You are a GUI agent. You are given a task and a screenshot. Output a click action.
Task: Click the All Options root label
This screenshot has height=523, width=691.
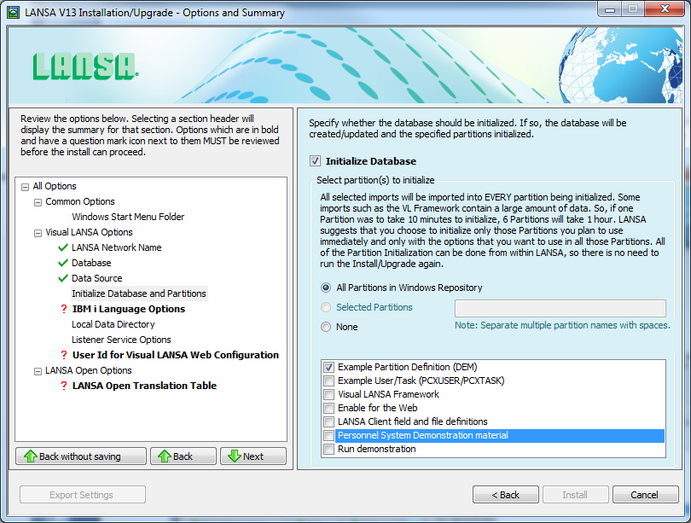(x=55, y=186)
